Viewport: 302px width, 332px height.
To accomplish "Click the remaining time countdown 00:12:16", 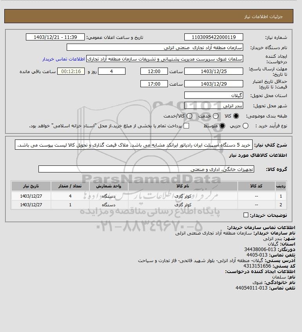I will pyautogui.click(x=71, y=72).
